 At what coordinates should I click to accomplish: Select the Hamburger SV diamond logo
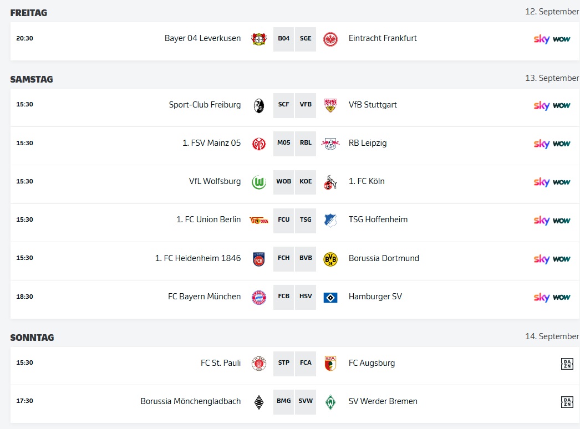point(330,297)
